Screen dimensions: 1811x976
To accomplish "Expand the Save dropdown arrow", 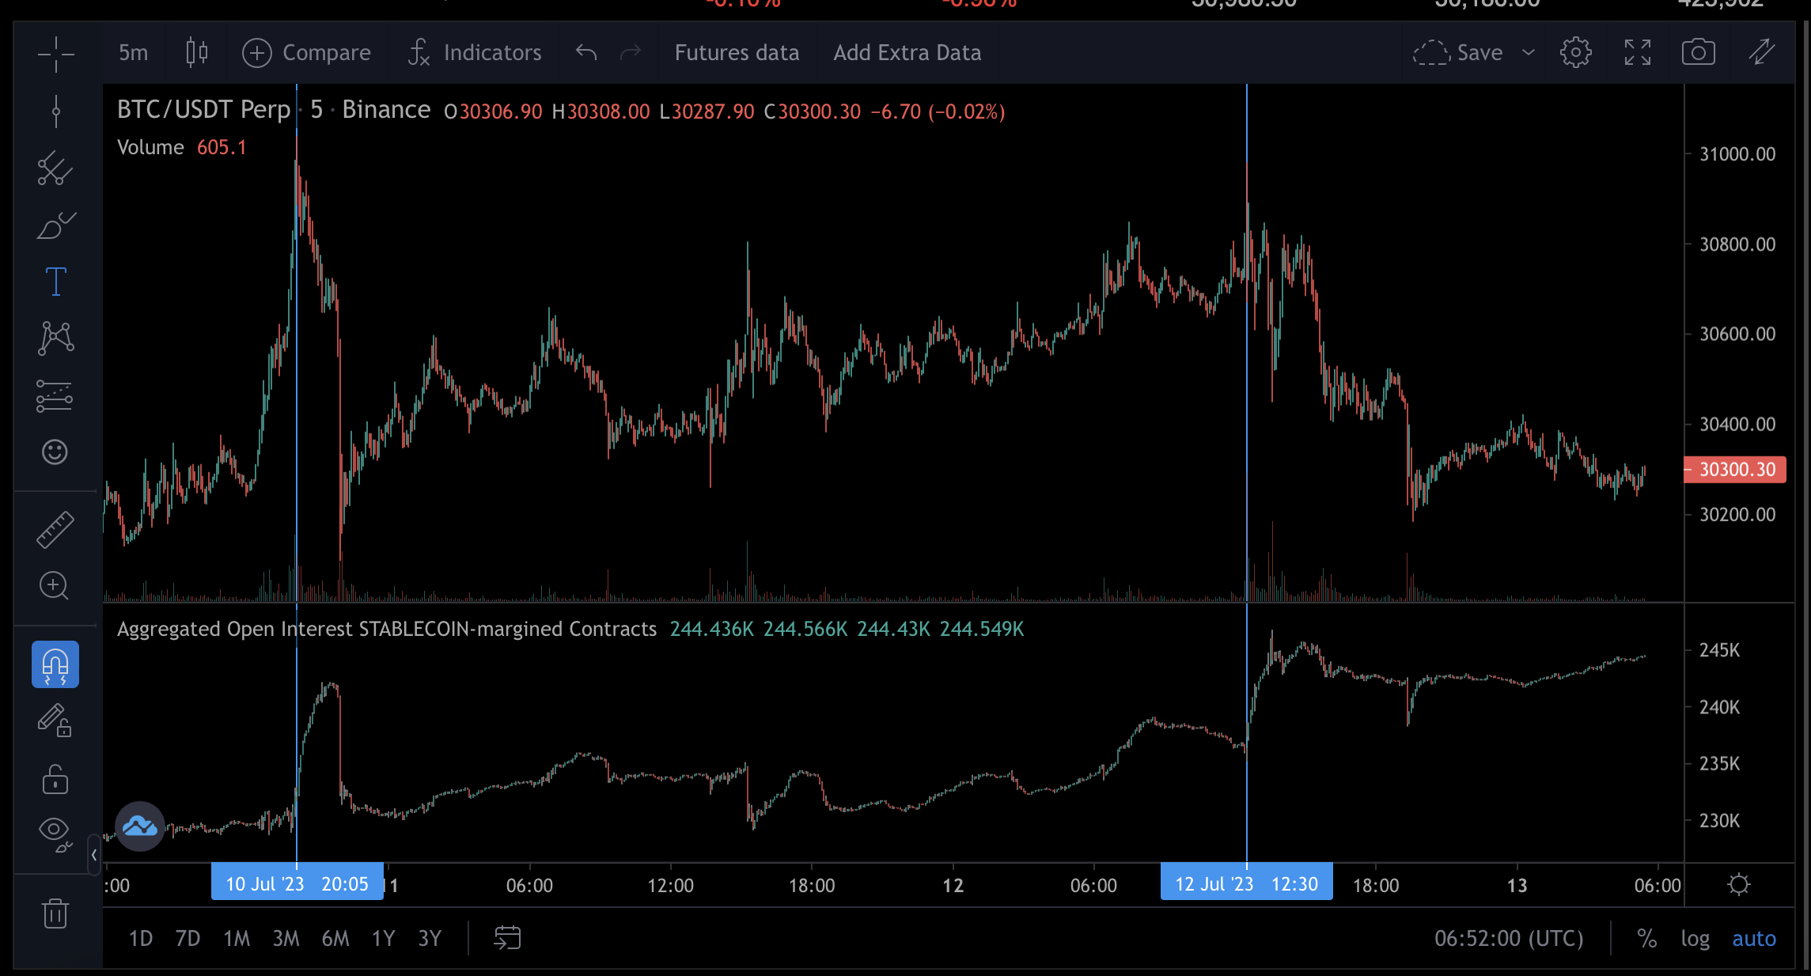I will point(1529,53).
